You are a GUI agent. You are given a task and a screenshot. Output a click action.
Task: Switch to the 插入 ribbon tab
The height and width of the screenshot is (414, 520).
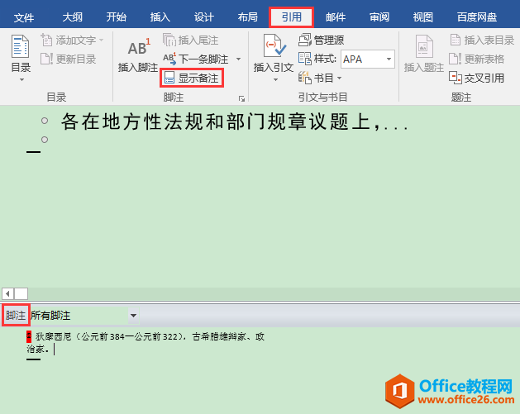point(160,17)
